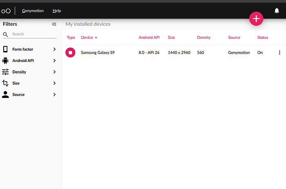Click the Filters panel title

pos(10,24)
